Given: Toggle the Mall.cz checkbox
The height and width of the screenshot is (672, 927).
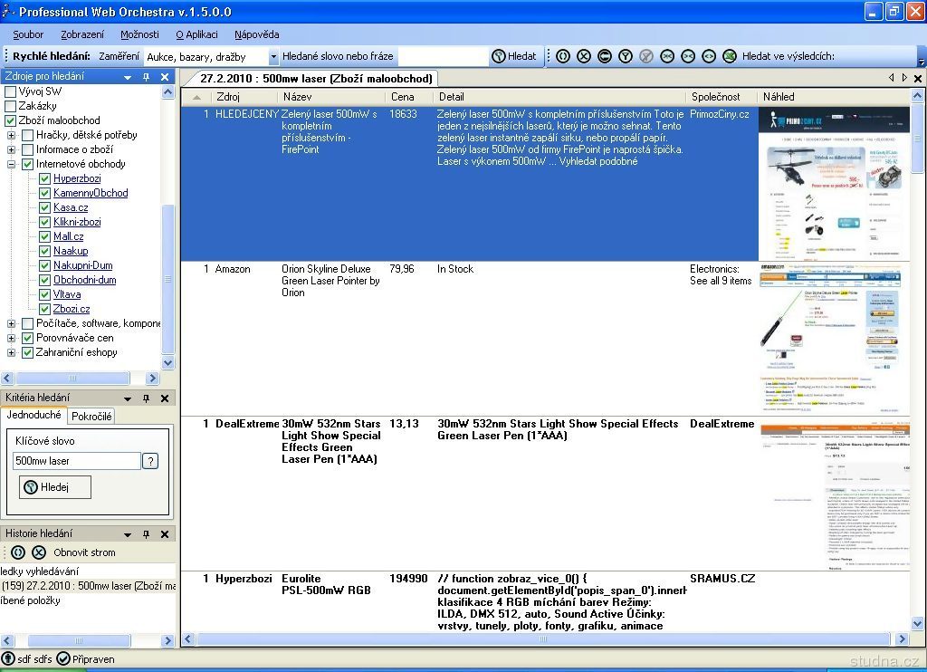Looking at the screenshot, I should coord(44,236).
